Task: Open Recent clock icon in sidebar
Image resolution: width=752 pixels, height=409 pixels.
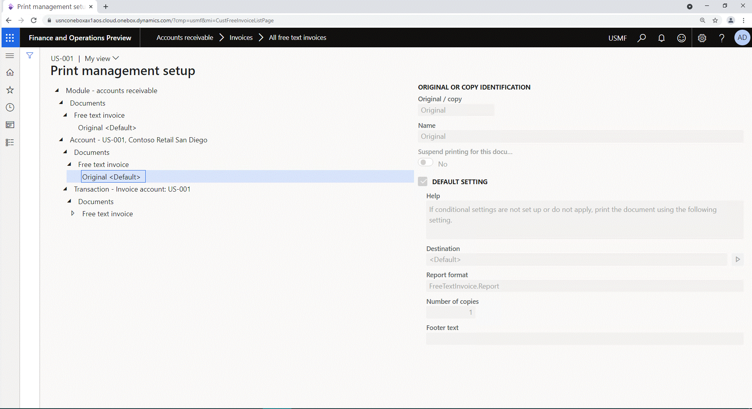Action: click(10, 107)
